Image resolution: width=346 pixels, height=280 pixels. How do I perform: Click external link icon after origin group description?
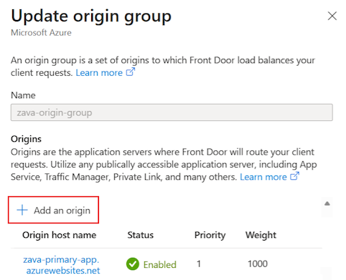pyautogui.click(x=131, y=72)
